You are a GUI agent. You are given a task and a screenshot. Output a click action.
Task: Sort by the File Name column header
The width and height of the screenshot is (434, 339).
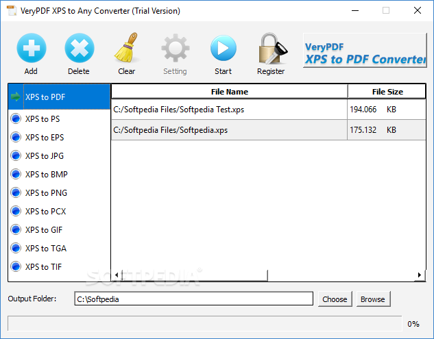point(230,92)
